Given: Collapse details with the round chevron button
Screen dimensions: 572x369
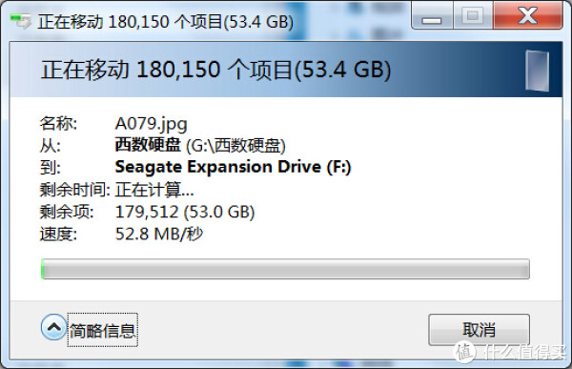Looking at the screenshot, I should click(x=54, y=327).
